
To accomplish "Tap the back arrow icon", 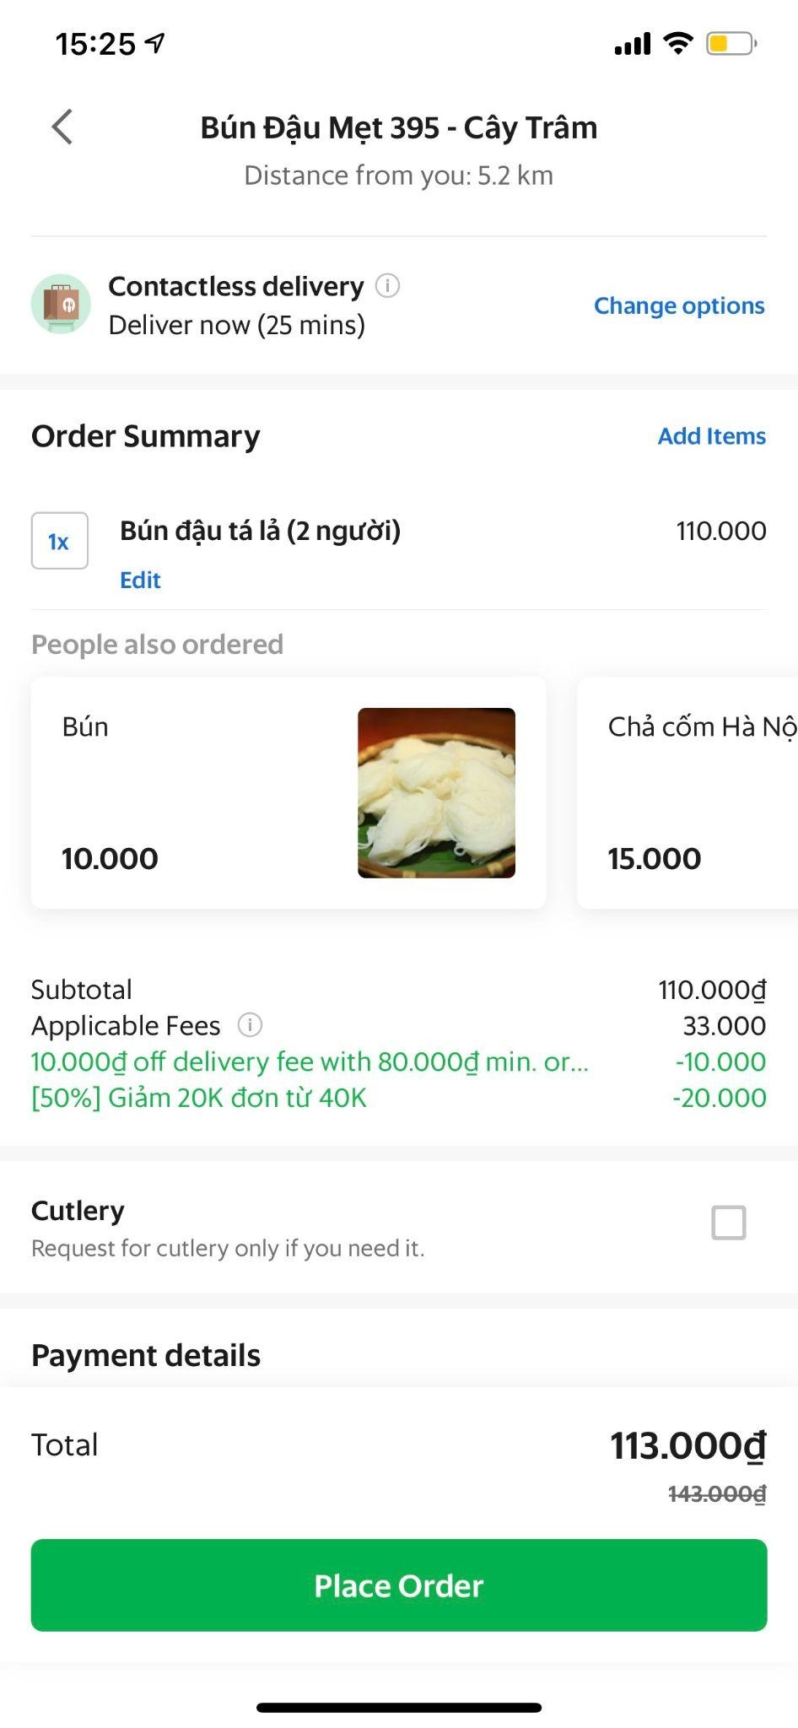I will [x=62, y=127].
